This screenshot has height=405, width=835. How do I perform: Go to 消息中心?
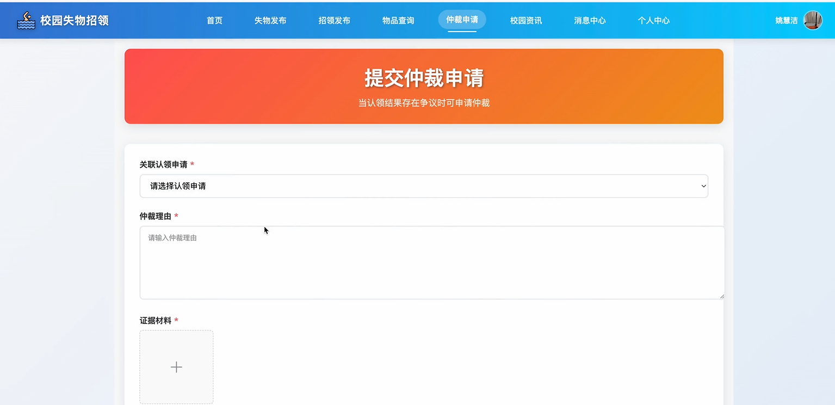click(590, 20)
